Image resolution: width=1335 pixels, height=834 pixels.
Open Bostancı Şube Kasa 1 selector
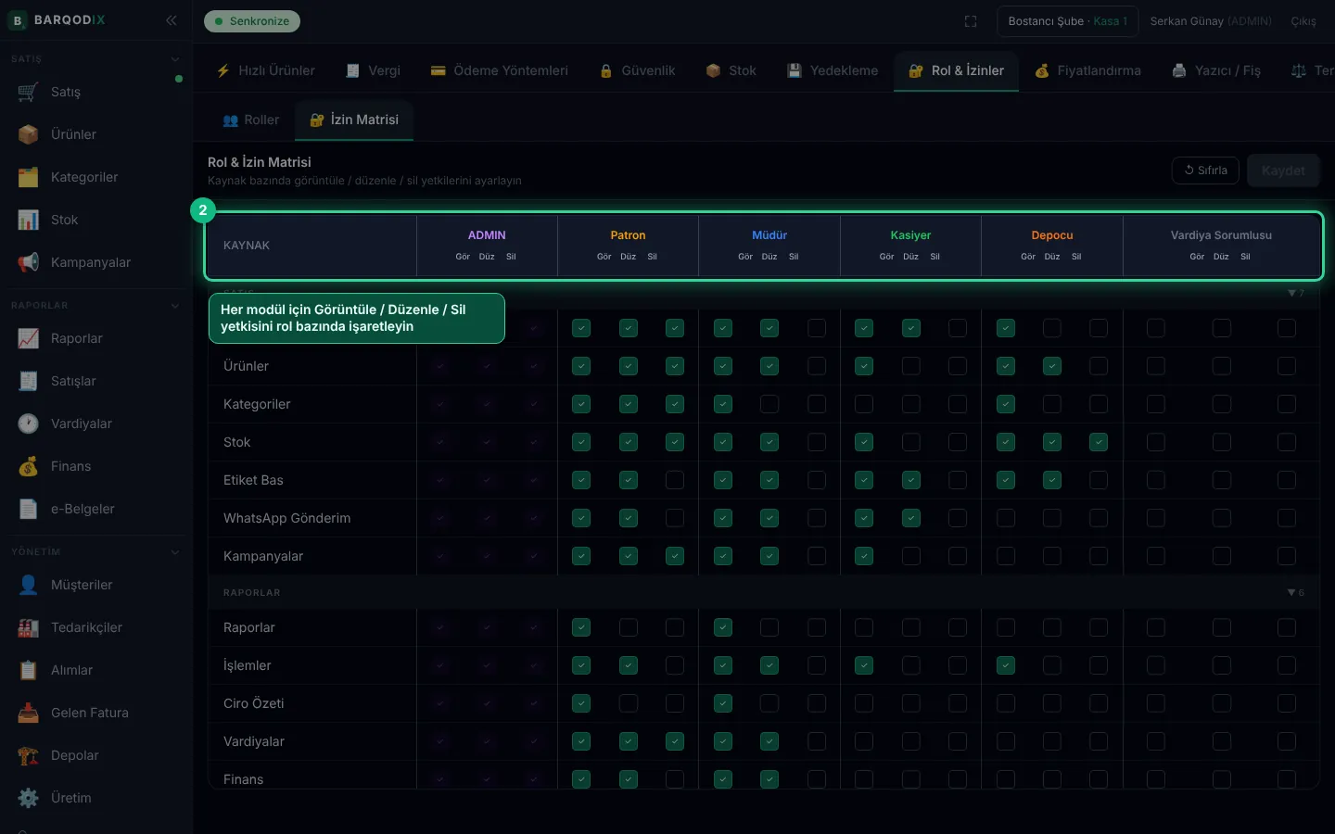click(1068, 21)
